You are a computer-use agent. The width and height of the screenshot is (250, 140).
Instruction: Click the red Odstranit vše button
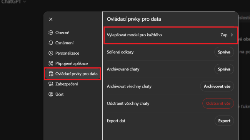click(218, 103)
